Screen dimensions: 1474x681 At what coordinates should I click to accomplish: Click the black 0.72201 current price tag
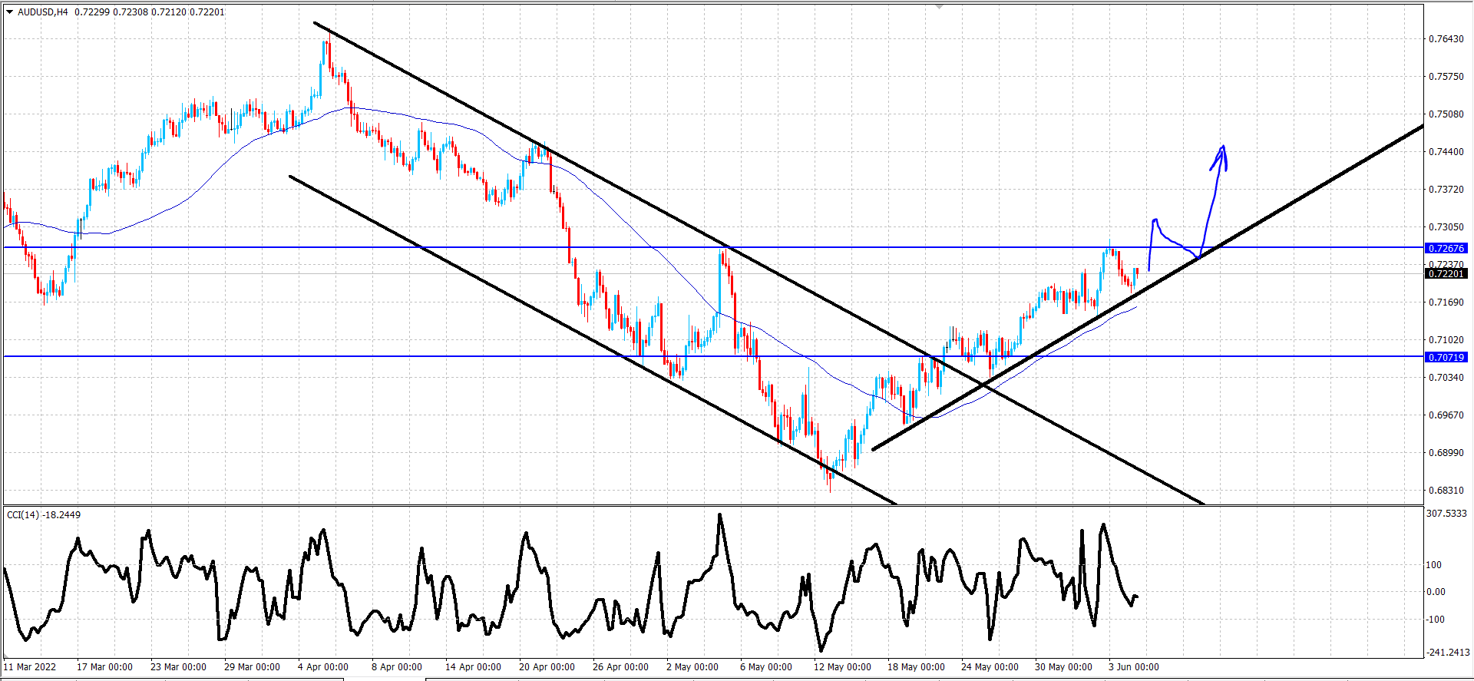coord(1446,273)
